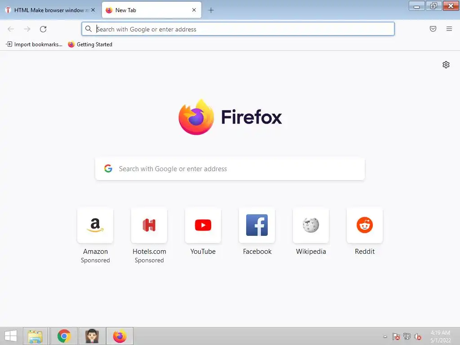The height and width of the screenshot is (345, 460).
Task: Select the New Tab tab
Action: click(151, 10)
